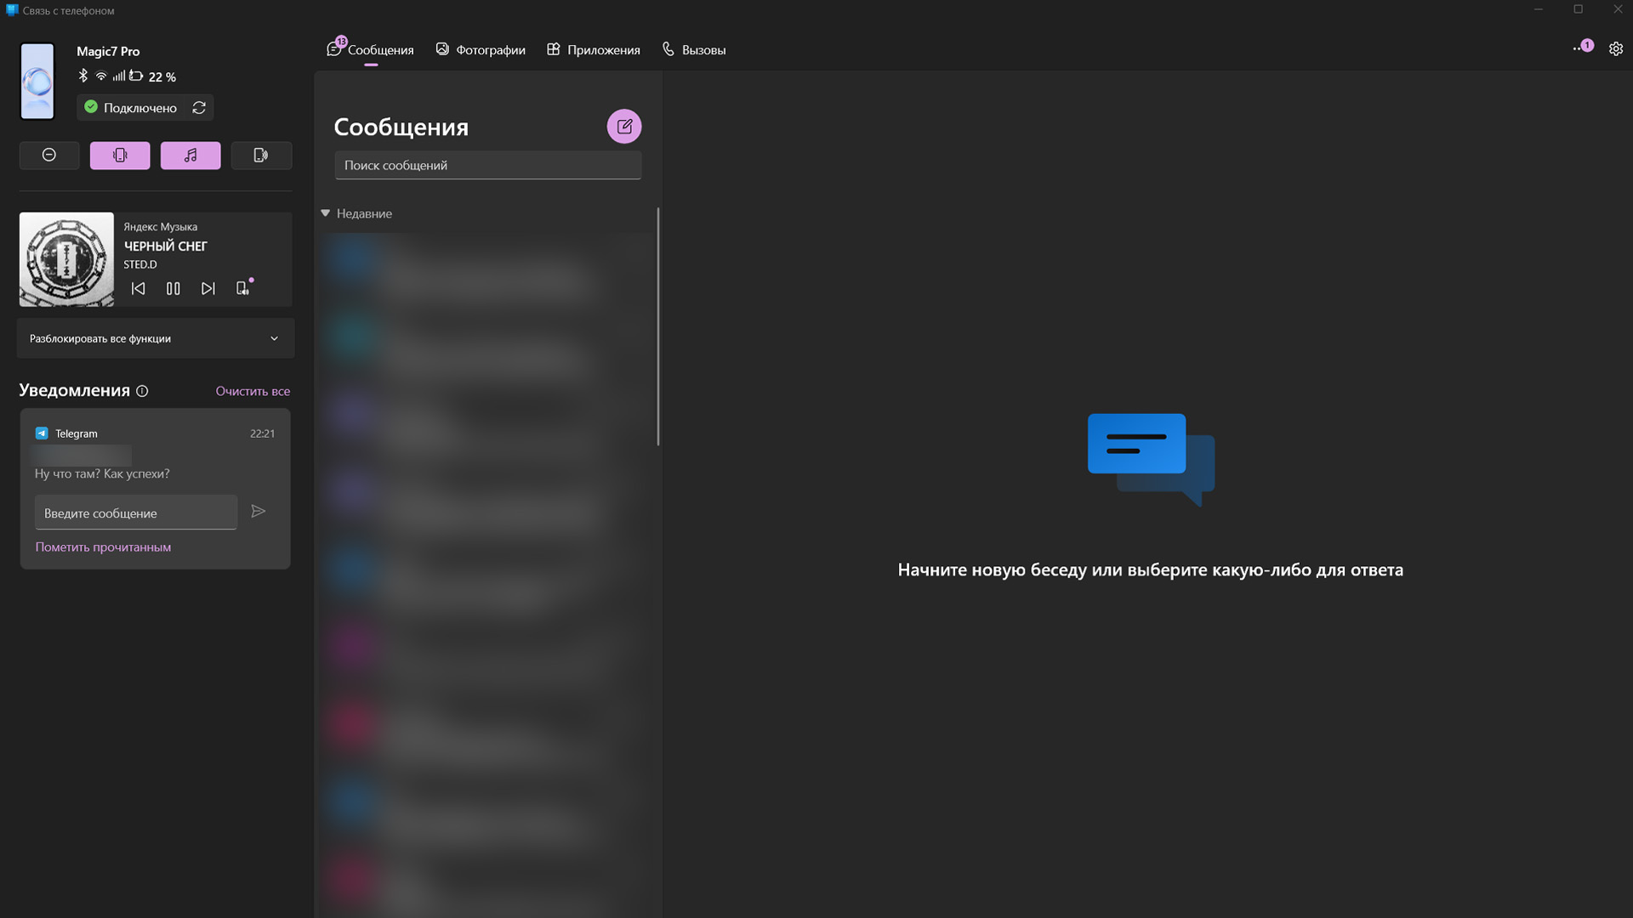Toggle the music note audio player button

pyautogui.click(x=191, y=156)
